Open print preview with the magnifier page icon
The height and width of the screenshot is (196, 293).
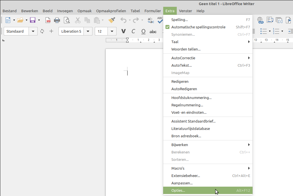(66, 20)
